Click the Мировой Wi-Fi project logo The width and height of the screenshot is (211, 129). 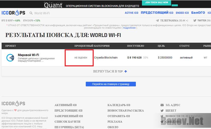[x=10, y=58]
